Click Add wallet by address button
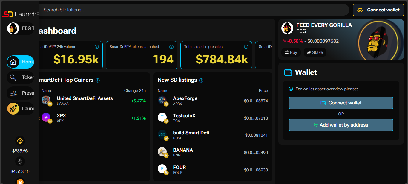Viewport: 408px width, 184px height. coord(341,125)
